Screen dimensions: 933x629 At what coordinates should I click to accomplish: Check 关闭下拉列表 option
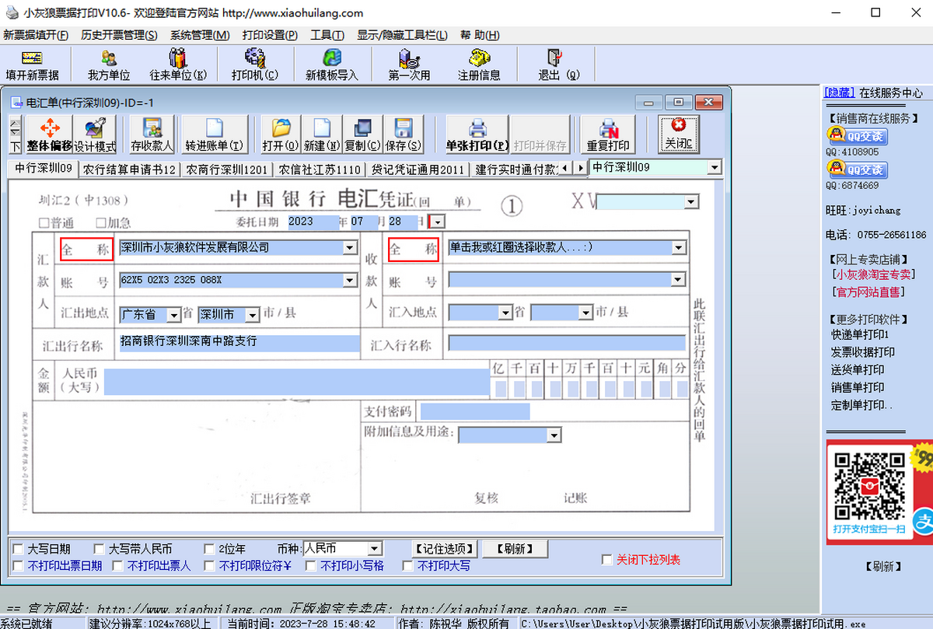click(x=607, y=560)
